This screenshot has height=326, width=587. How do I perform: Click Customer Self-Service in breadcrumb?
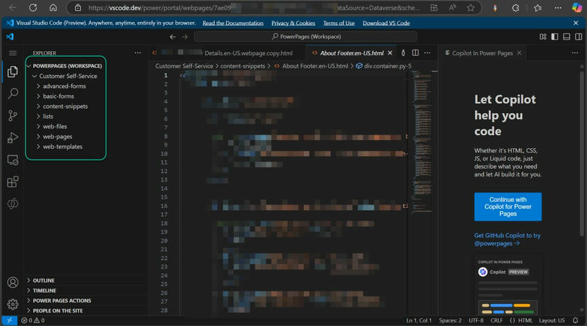coord(184,66)
